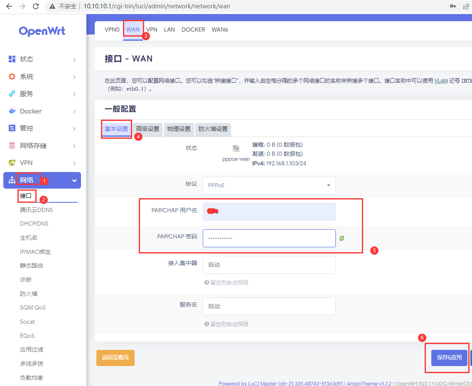Viewport: 472px width, 386px height.
Task: Open the 防火墙 submenu item
Action: [29, 294]
